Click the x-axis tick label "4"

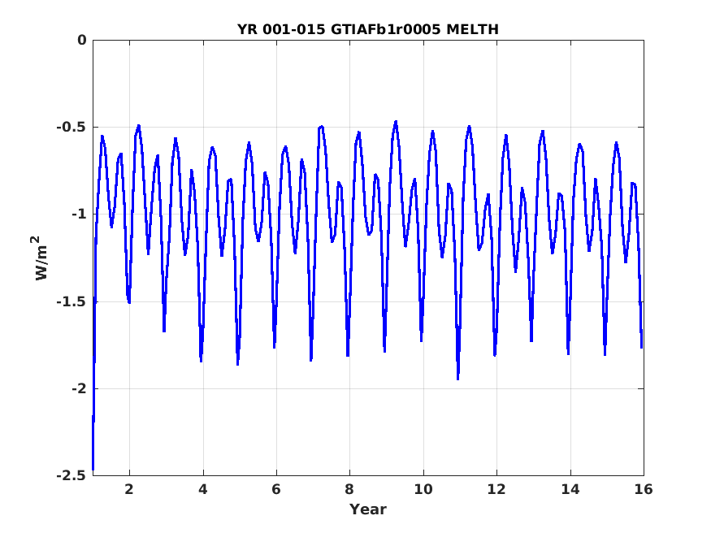pos(203,489)
